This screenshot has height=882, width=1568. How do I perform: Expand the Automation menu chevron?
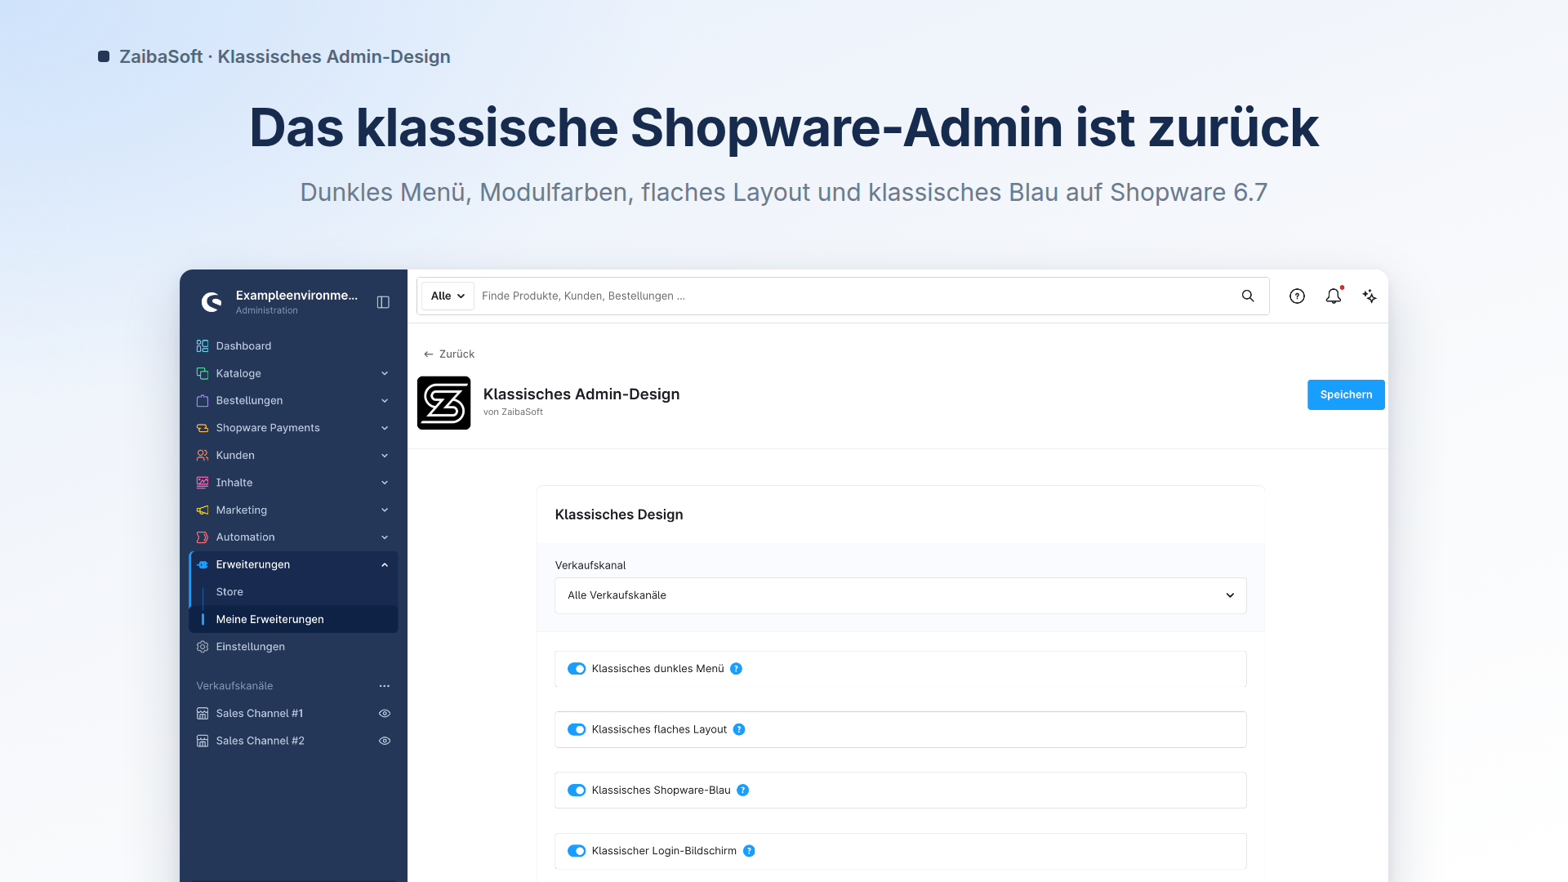385,537
